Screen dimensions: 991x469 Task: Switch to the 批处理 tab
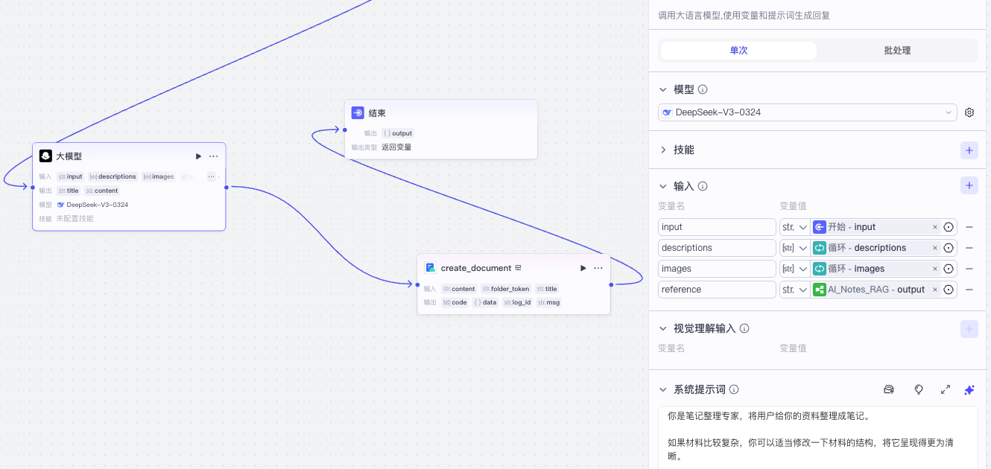coord(897,50)
